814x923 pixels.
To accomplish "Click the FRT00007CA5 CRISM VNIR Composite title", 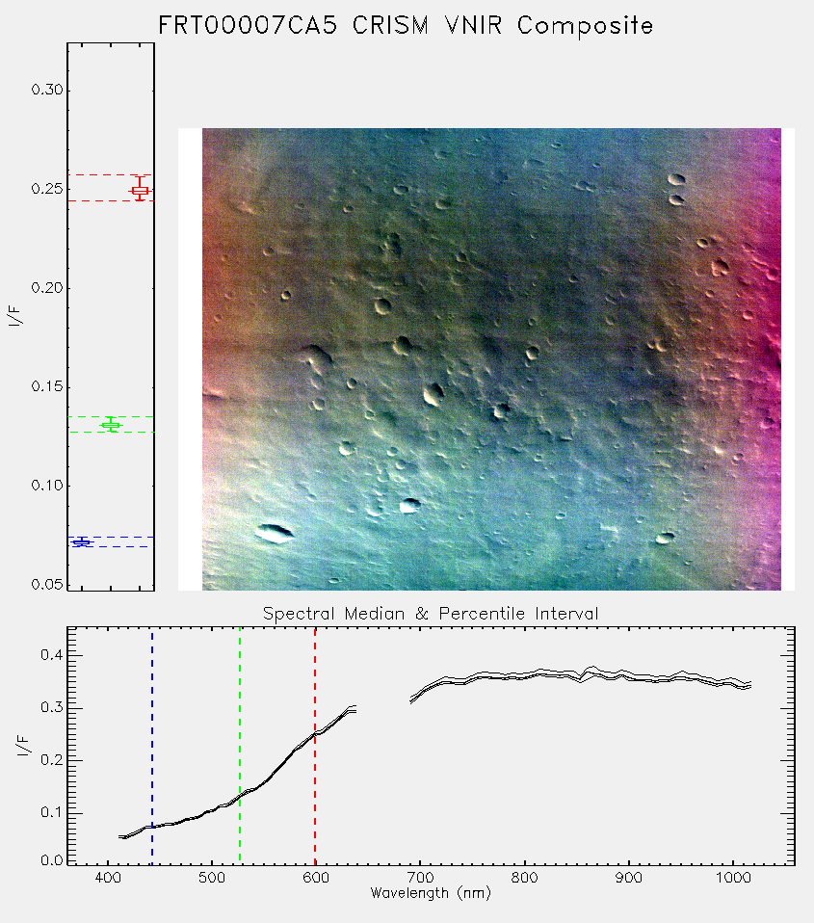I will (406, 26).
